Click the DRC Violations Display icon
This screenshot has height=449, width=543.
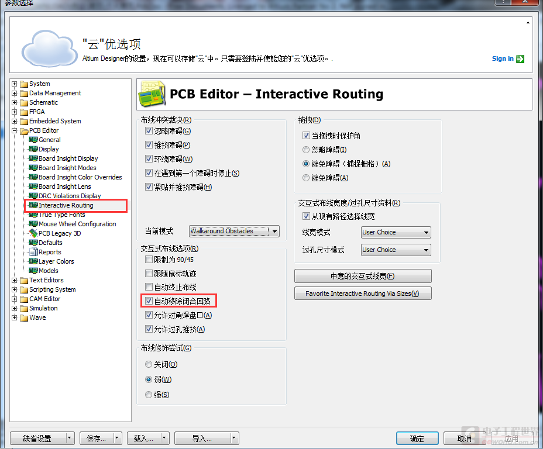click(33, 196)
